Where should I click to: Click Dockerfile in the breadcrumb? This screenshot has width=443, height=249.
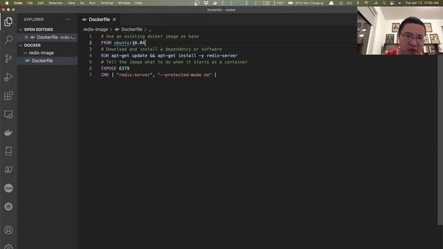(132, 29)
